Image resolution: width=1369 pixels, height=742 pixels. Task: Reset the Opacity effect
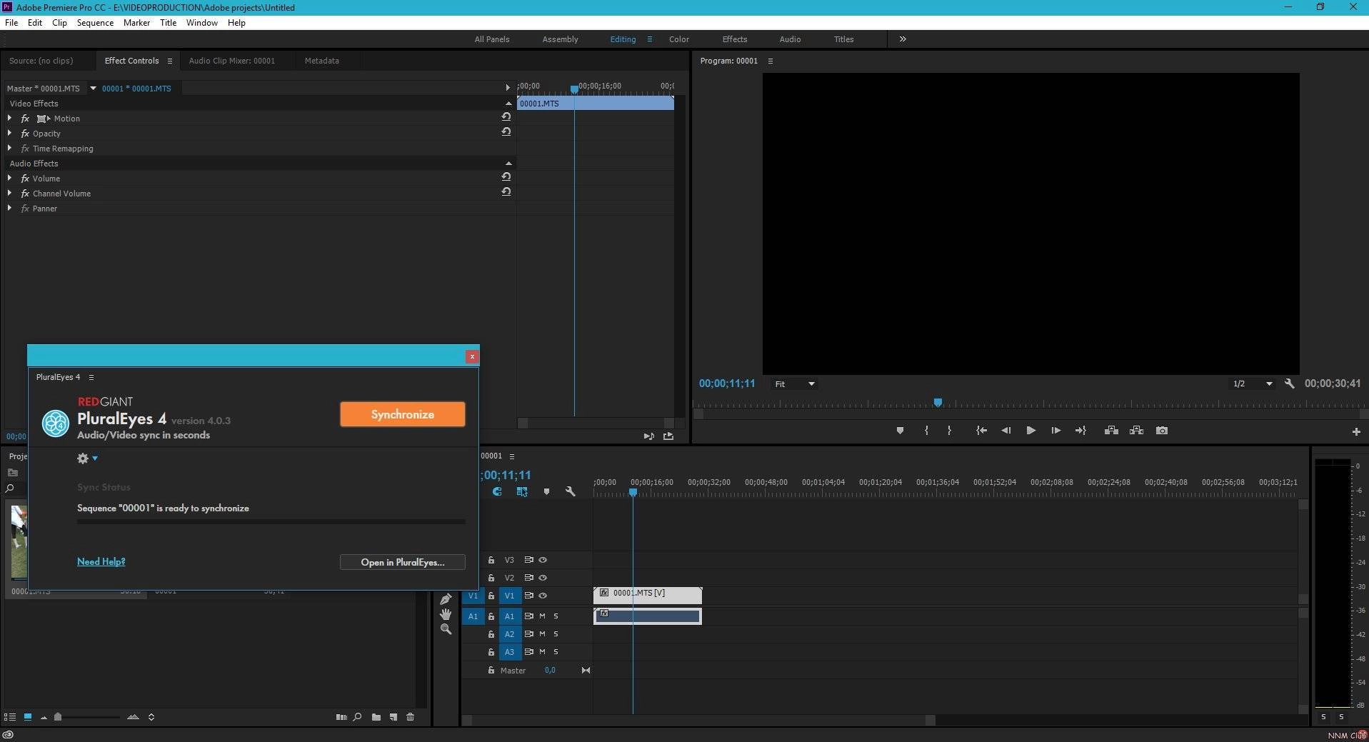[506, 131]
